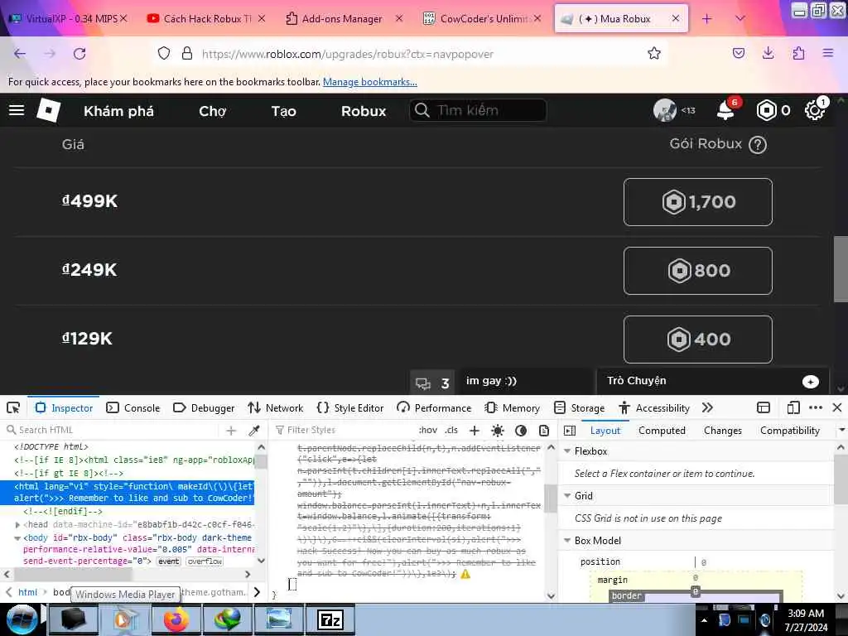Click the Roblox logo home icon
848x636 pixels.
coord(48,110)
